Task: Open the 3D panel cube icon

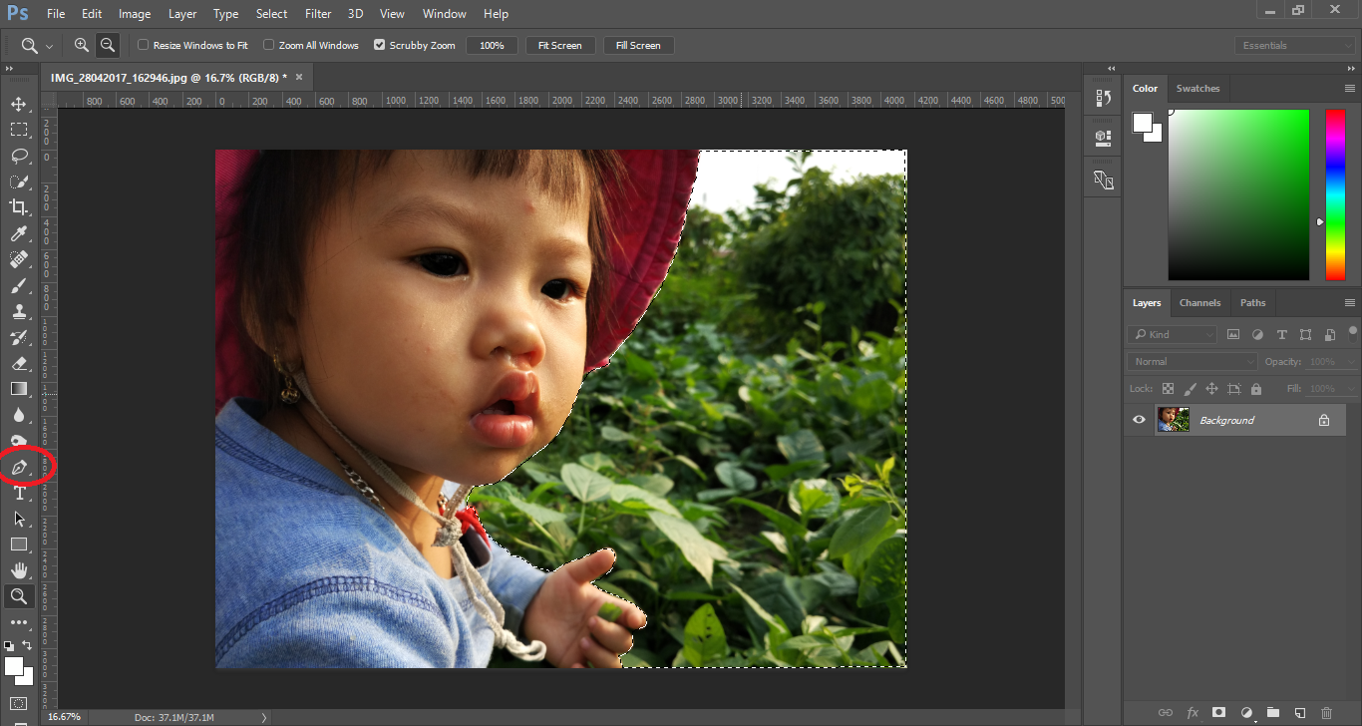Action: click(1103, 138)
